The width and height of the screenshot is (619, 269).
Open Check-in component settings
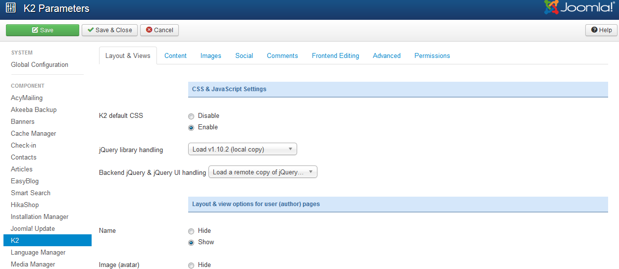(x=23, y=146)
